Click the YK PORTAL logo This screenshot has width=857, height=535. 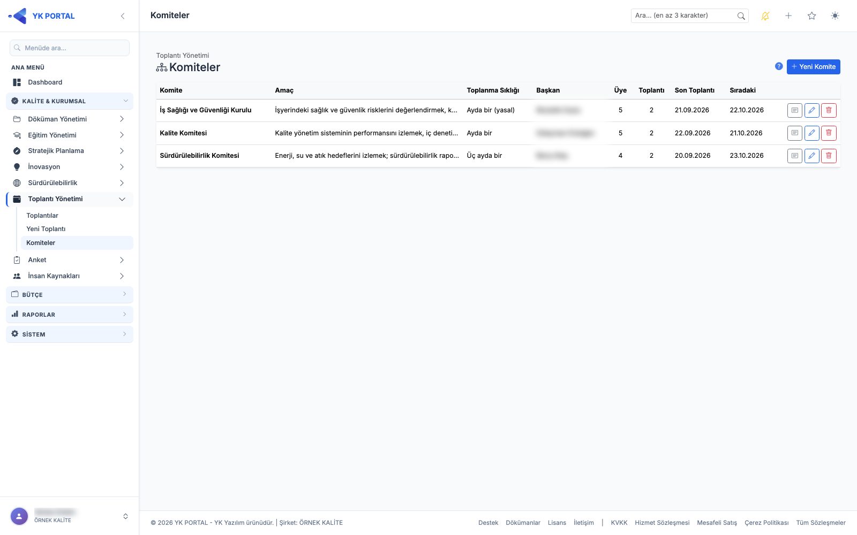click(x=42, y=16)
